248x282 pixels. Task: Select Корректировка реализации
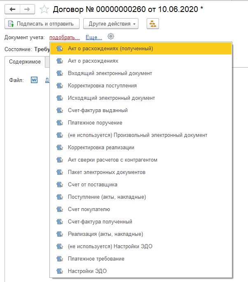coord(141,148)
